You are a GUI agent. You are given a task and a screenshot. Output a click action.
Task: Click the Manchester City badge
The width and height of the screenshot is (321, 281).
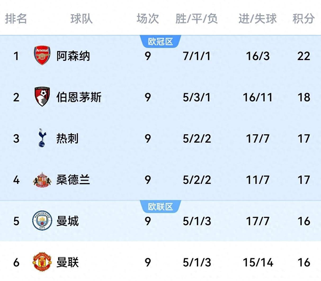click(42, 221)
